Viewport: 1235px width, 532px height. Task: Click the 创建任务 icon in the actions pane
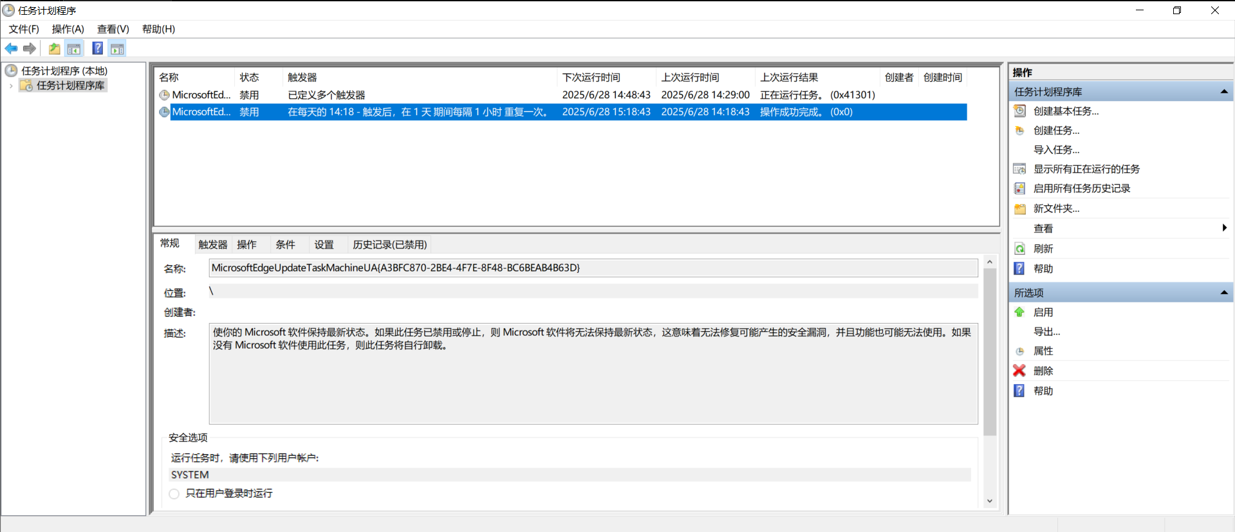1020,130
